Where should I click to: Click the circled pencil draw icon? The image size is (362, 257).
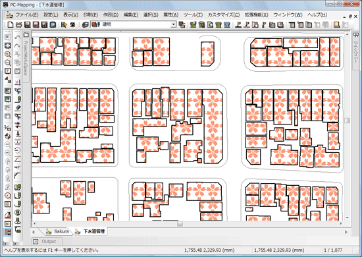coord(18,212)
